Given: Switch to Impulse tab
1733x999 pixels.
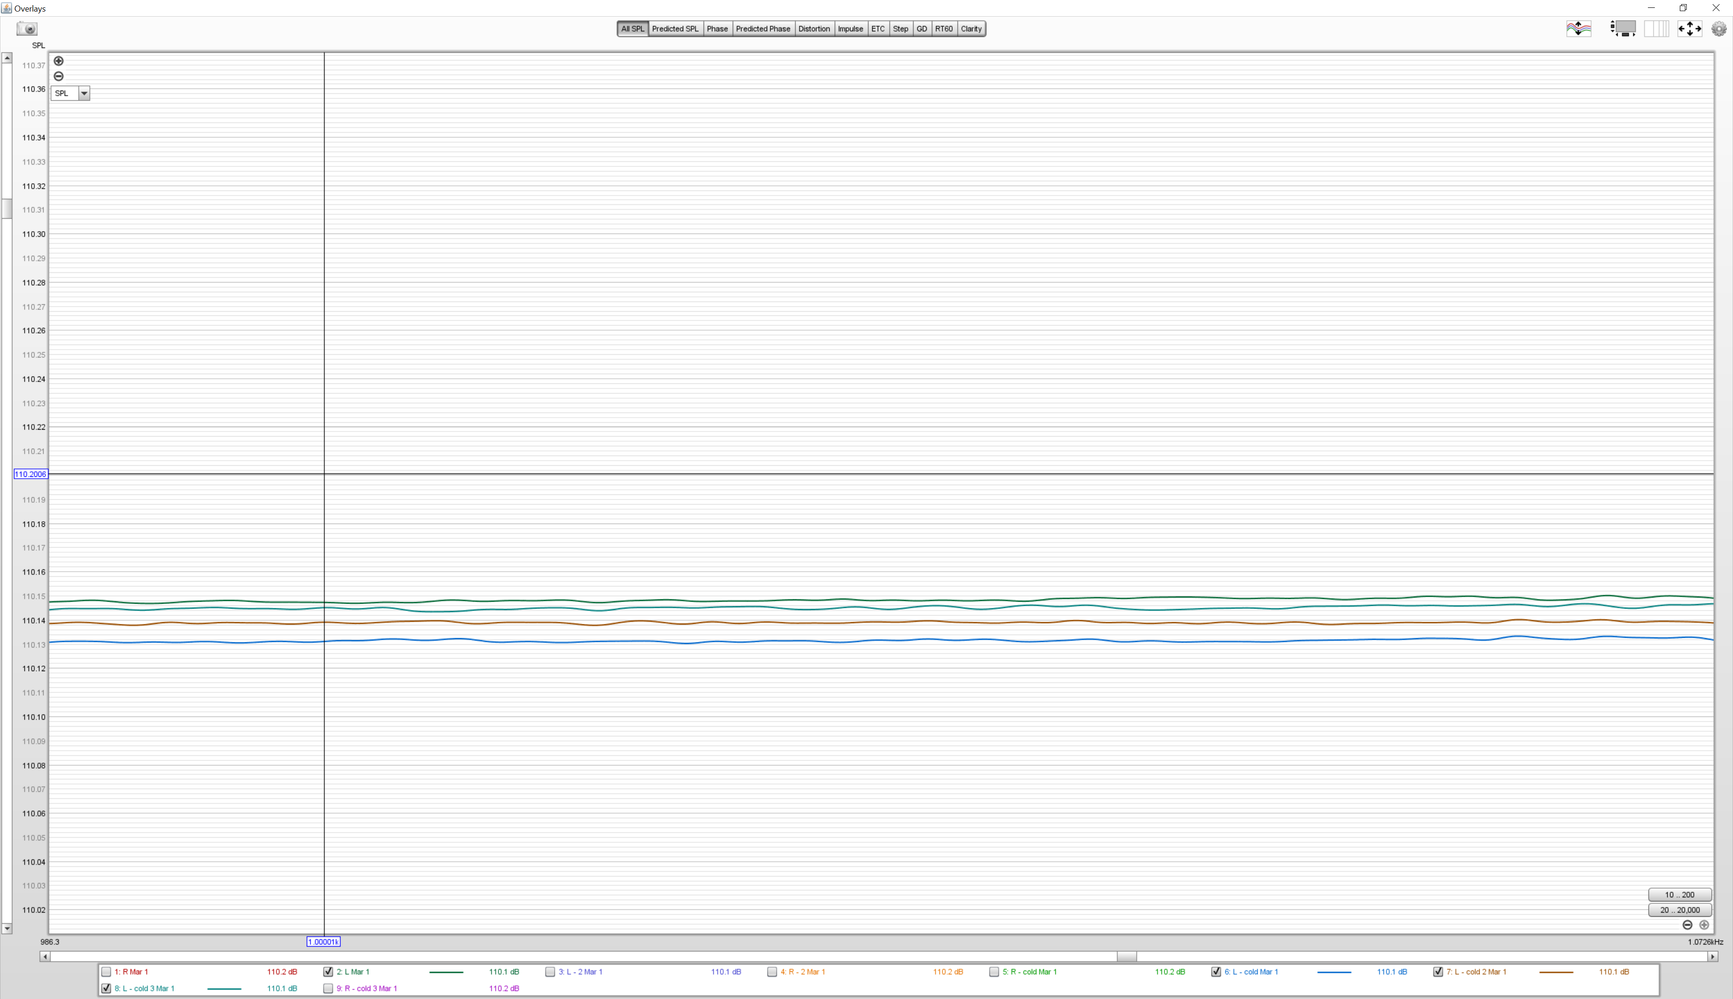Looking at the screenshot, I should click(x=851, y=29).
